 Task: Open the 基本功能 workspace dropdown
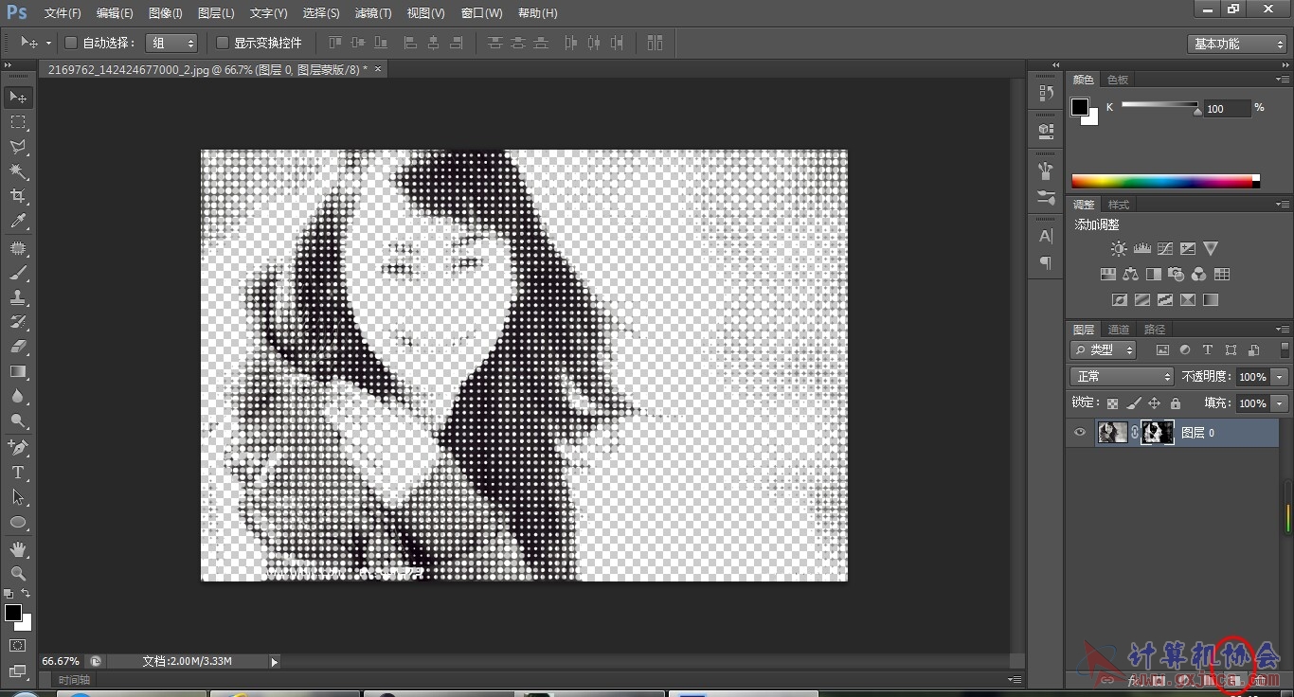point(1237,44)
